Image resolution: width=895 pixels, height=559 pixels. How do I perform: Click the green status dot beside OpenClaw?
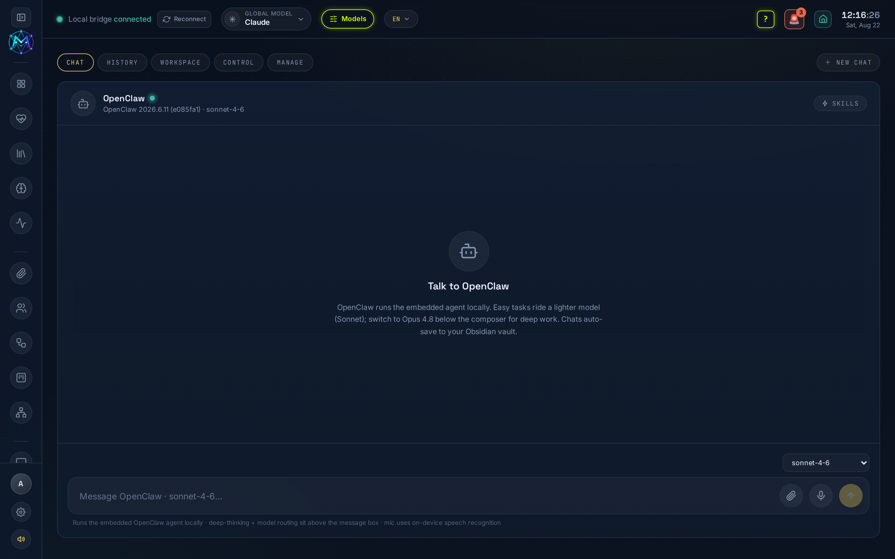pyautogui.click(x=152, y=98)
